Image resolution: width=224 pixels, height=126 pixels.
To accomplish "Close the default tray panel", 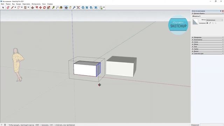I will pyautogui.click(x=223, y=11).
